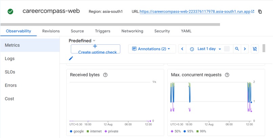Open help for Max. concurrent requests chart

(x=227, y=75)
